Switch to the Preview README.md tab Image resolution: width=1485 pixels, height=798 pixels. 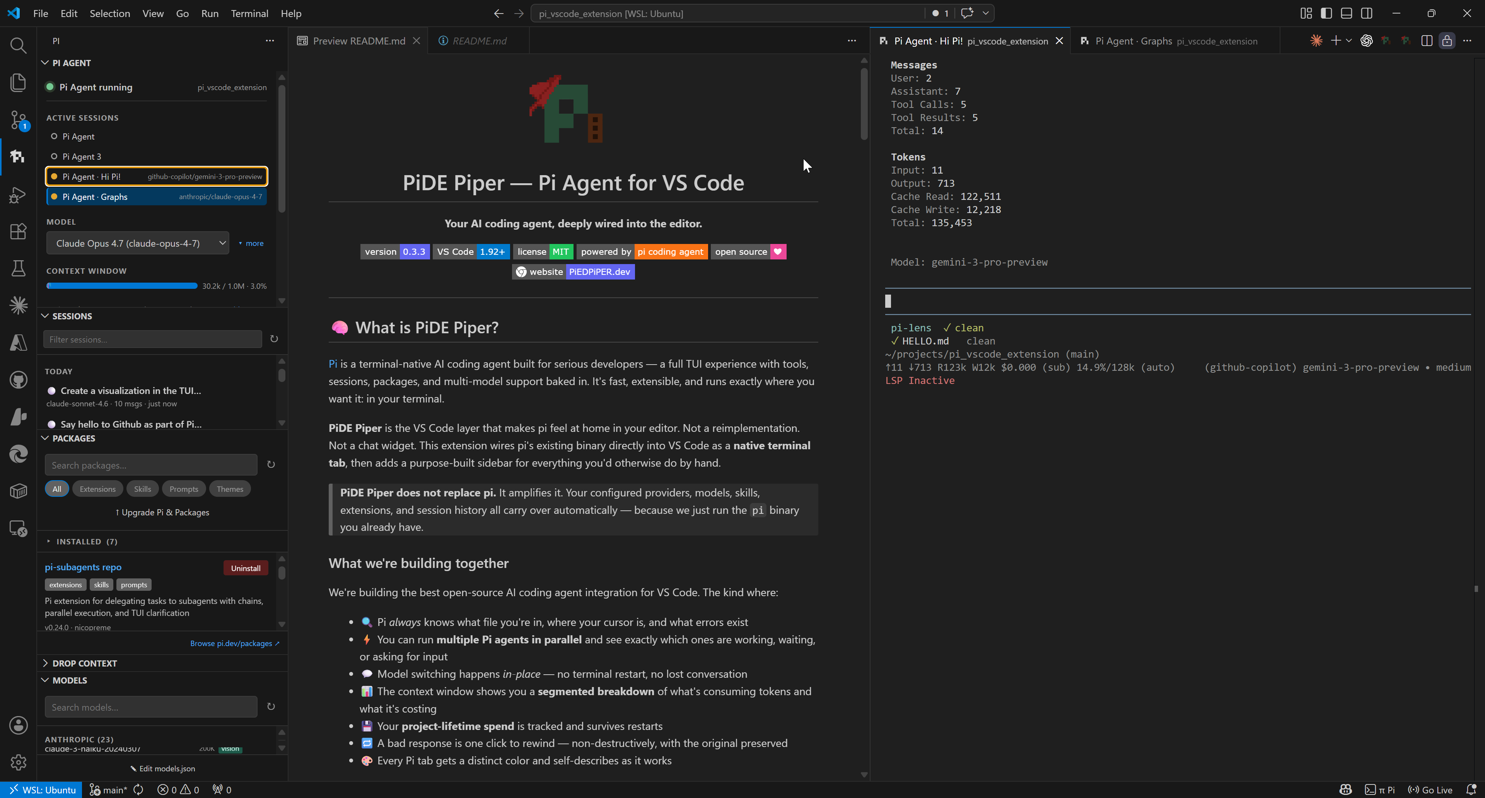[358, 40]
